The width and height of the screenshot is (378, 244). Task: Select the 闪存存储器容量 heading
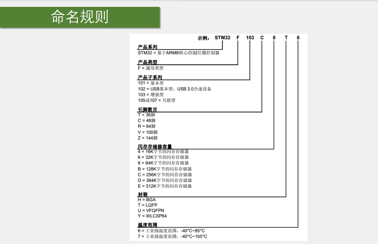click(x=155, y=147)
